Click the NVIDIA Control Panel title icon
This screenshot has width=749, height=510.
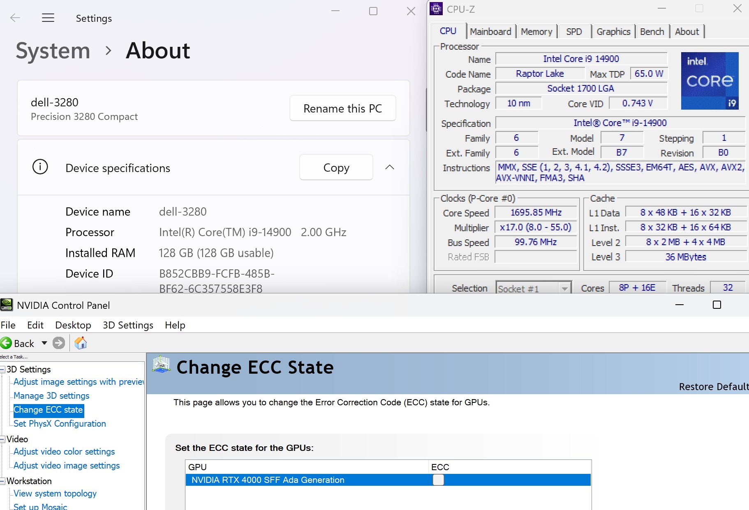point(7,305)
